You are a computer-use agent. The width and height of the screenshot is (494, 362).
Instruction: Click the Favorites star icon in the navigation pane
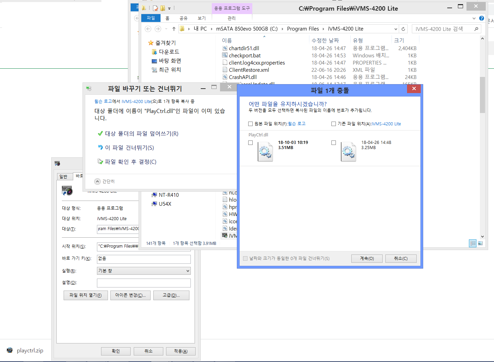[151, 43]
